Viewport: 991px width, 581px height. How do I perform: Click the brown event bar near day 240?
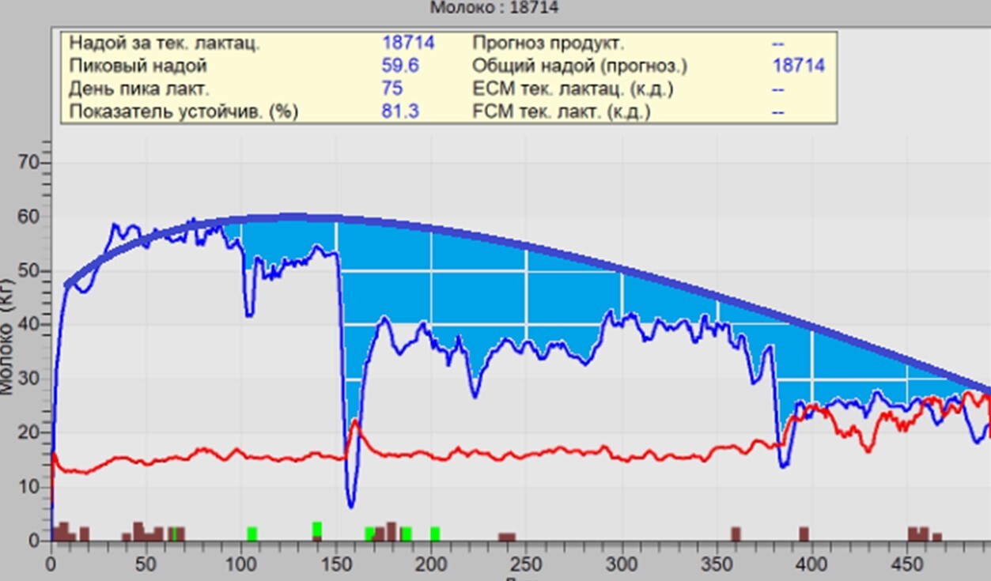(x=507, y=537)
